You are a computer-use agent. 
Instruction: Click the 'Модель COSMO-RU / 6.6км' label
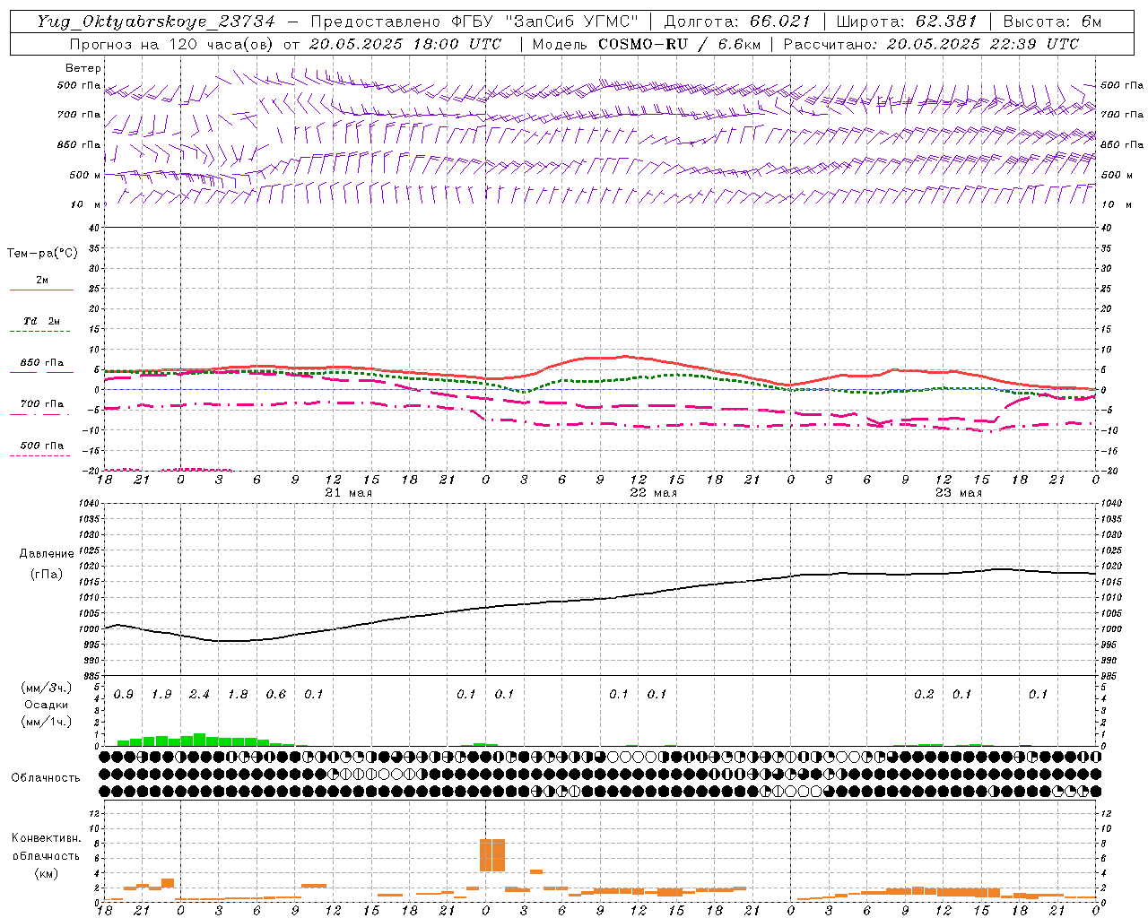tap(647, 44)
